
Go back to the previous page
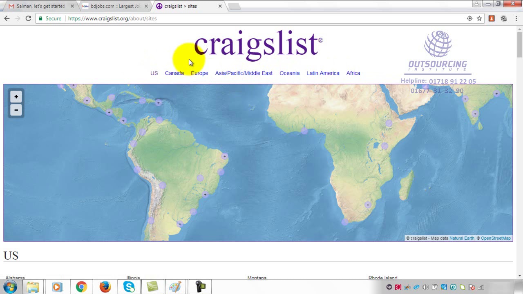click(x=7, y=18)
